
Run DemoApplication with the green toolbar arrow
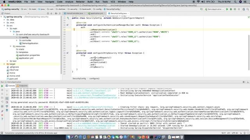(227, 9)
